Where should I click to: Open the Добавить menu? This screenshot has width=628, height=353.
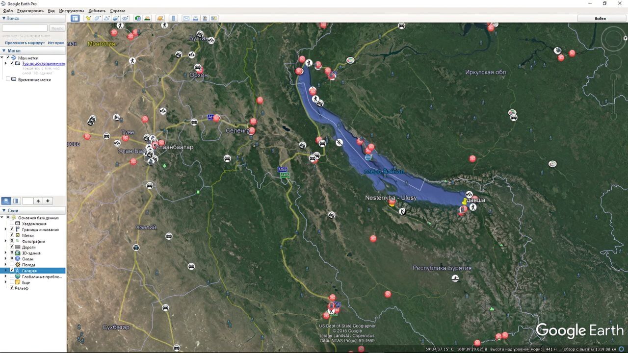point(97,11)
